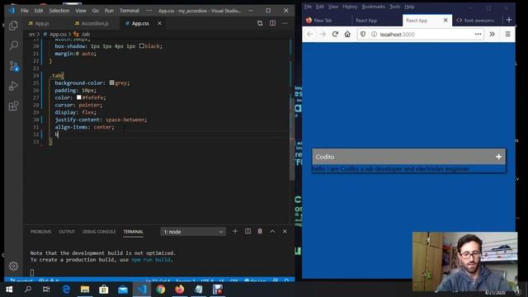Open the Mail app from the taskbar
Viewport: 528px width, 297px height.
pyautogui.click(x=123, y=290)
